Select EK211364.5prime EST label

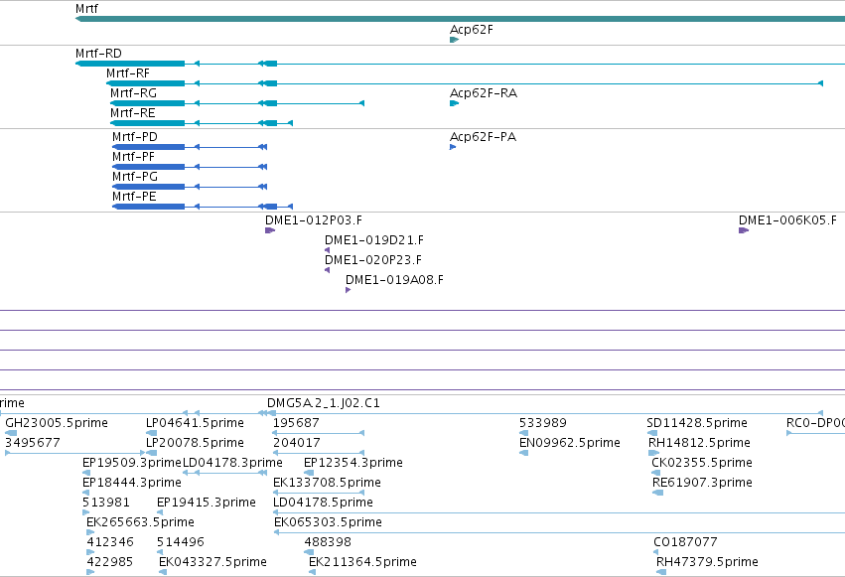pos(362,562)
